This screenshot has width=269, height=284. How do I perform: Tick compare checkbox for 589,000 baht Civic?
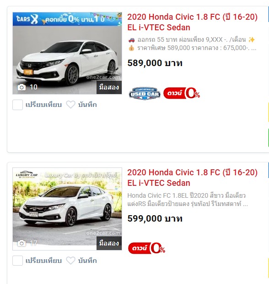coord(17,105)
